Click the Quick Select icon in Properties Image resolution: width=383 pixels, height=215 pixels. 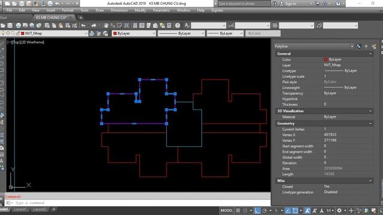373,47
